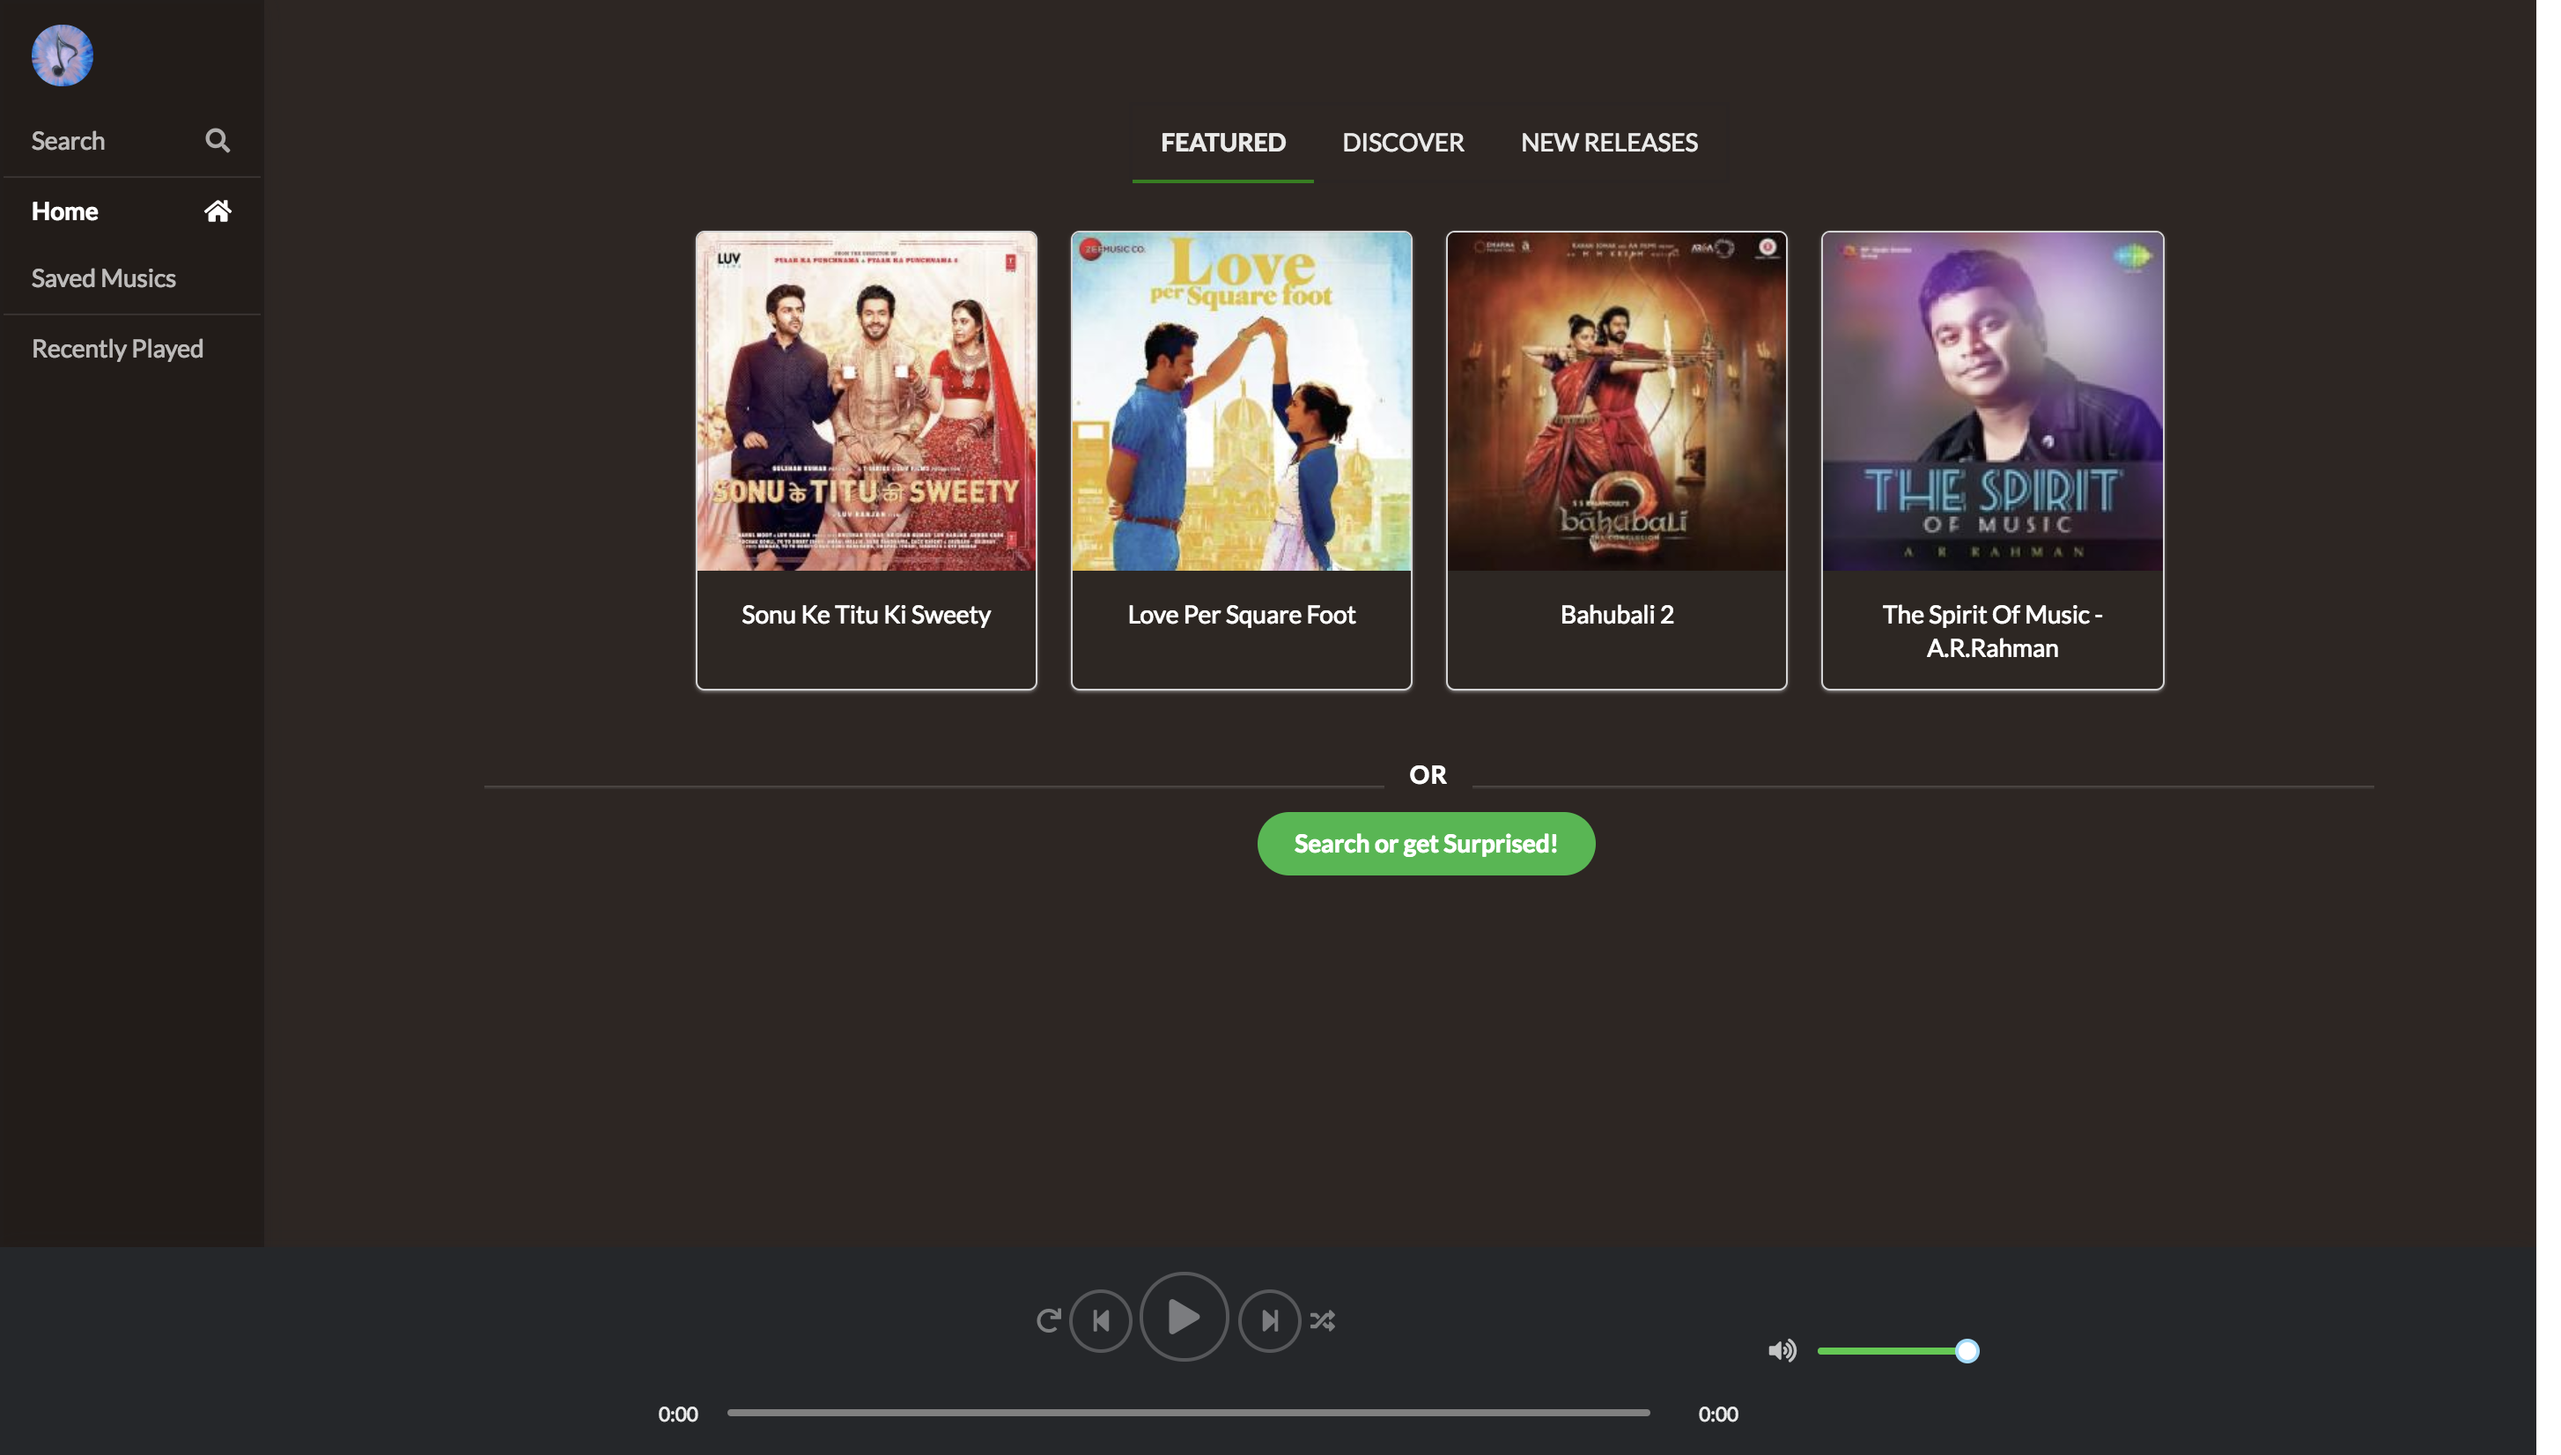Click the repeat track icon
This screenshot has height=1455, width=2561.
1047,1321
